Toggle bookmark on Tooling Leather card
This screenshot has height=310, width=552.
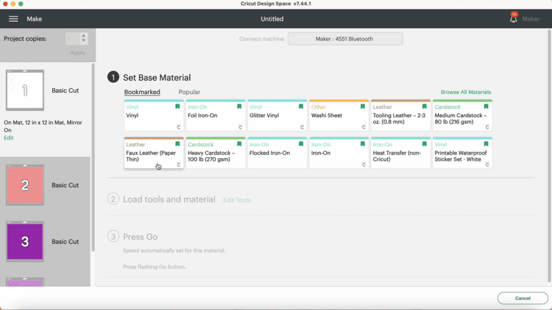pos(424,107)
